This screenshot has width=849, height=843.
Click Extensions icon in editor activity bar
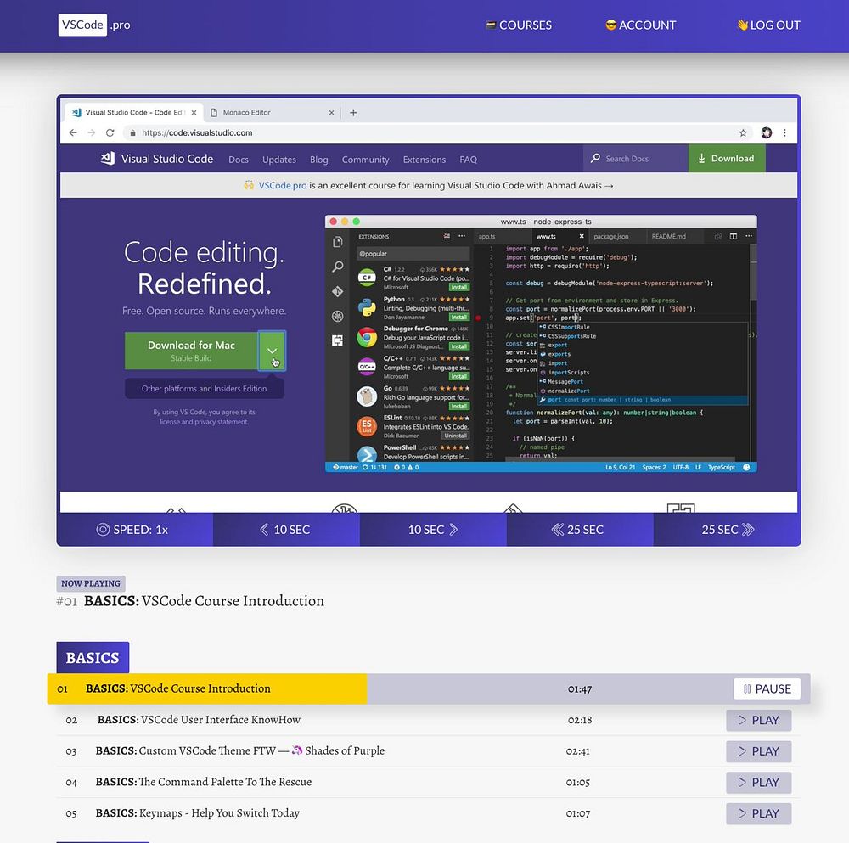[337, 340]
